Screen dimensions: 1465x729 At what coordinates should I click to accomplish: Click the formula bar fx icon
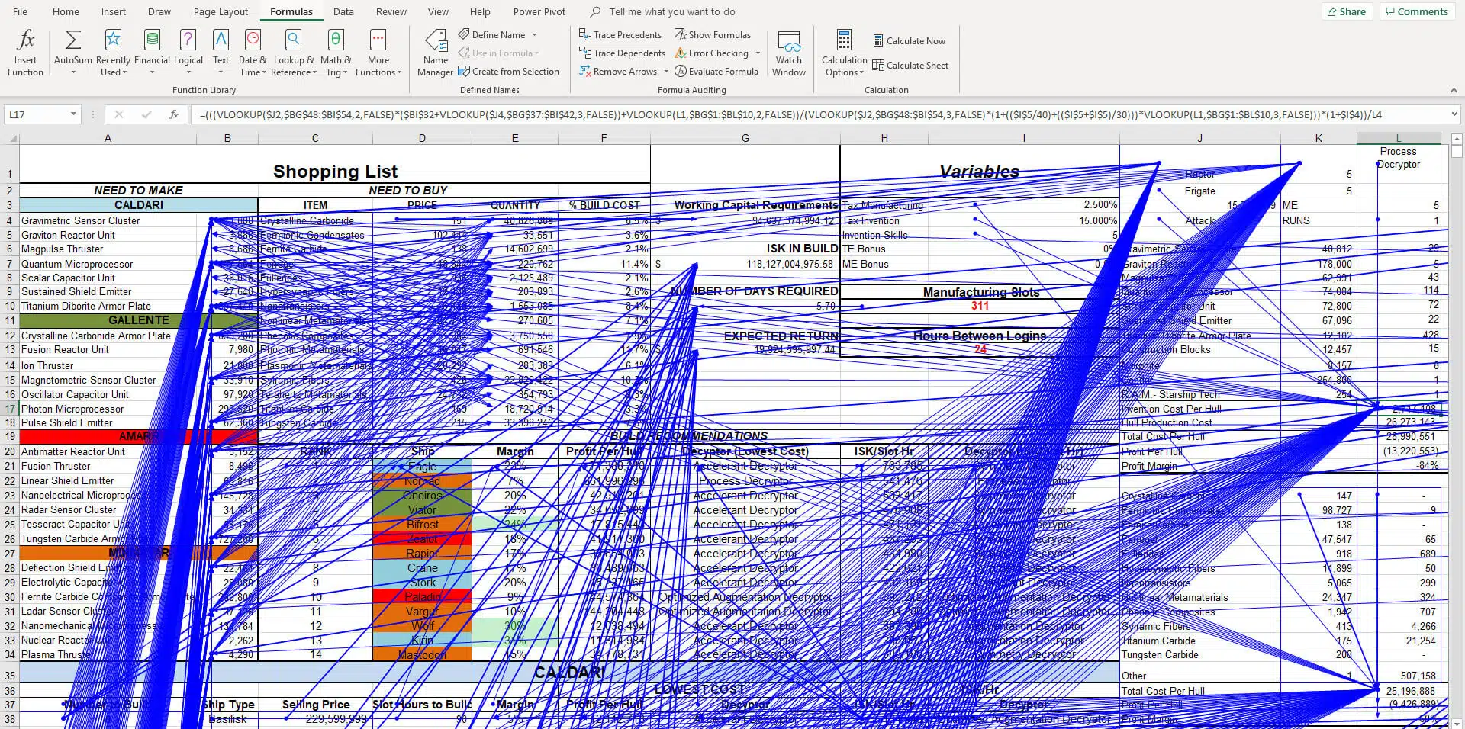click(x=174, y=114)
